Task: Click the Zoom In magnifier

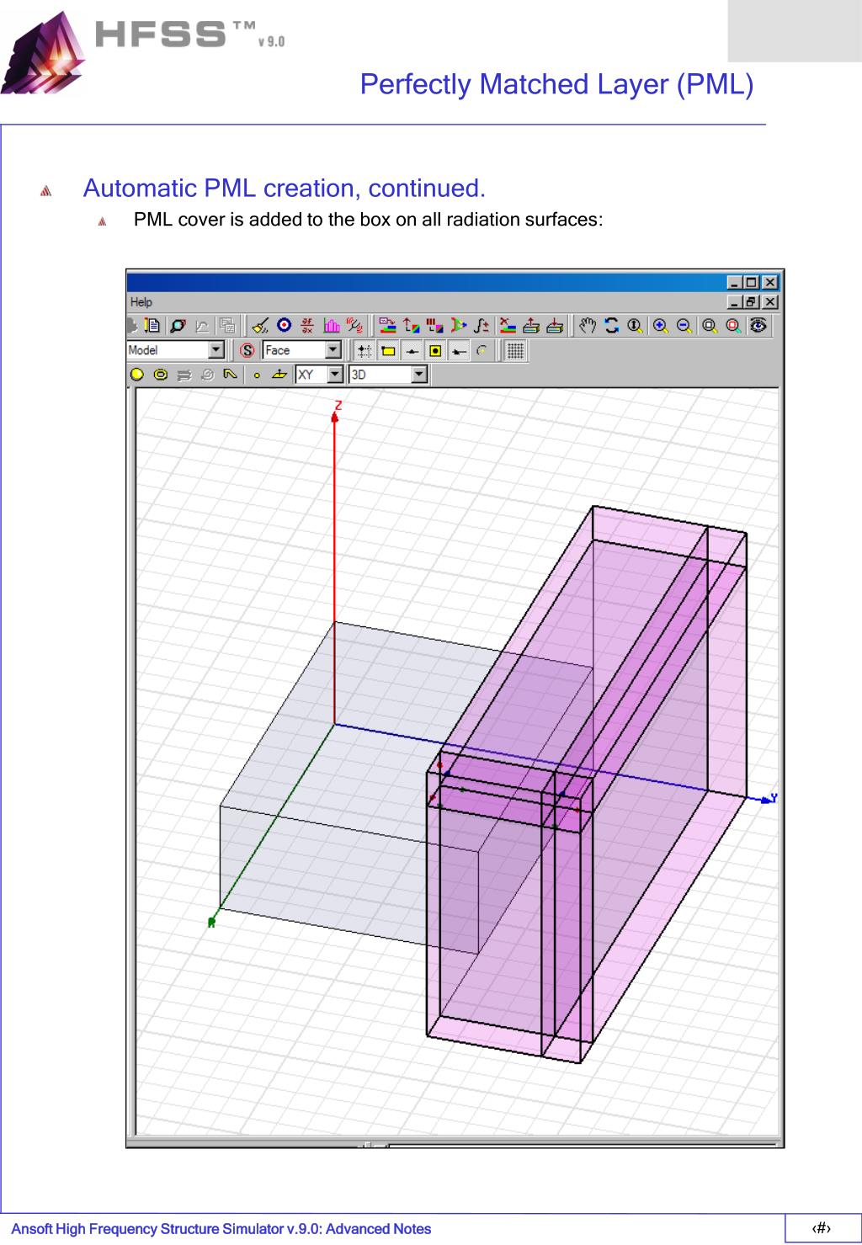Action: click(661, 326)
